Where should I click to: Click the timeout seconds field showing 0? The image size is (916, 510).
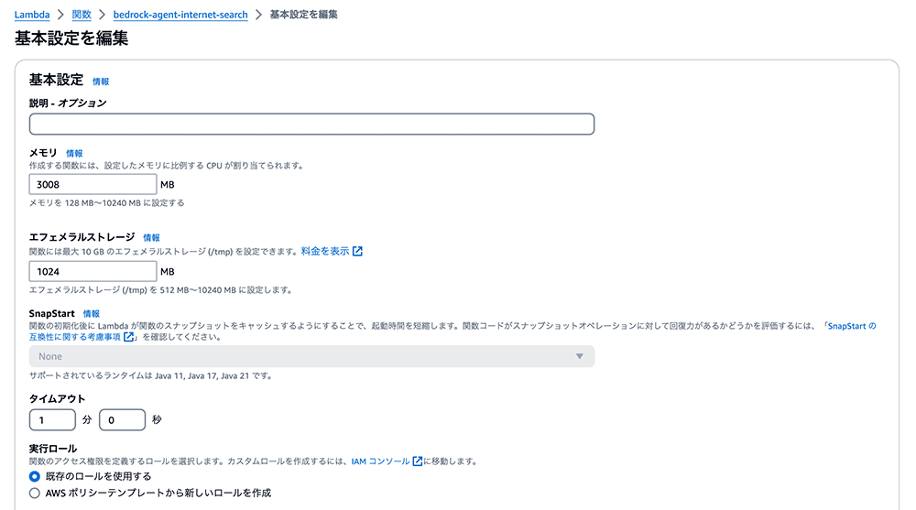pyautogui.click(x=122, y=420)
